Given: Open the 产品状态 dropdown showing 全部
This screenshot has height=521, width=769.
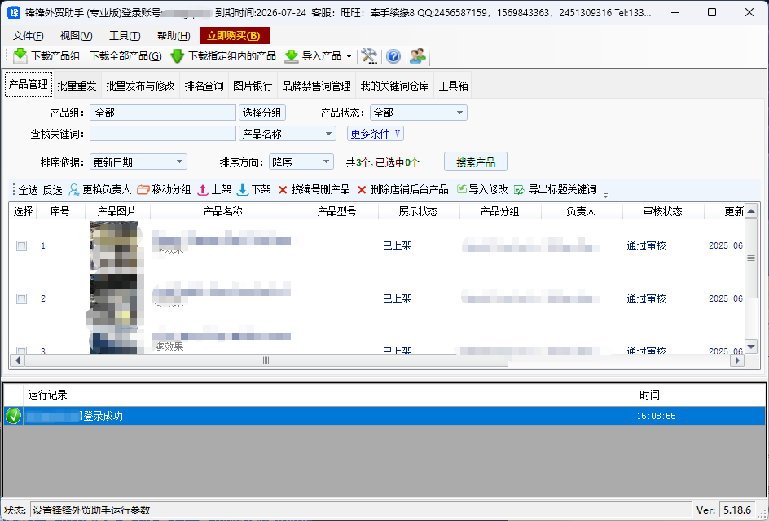Looking at the screenshot, I should [x=418, y=113].
